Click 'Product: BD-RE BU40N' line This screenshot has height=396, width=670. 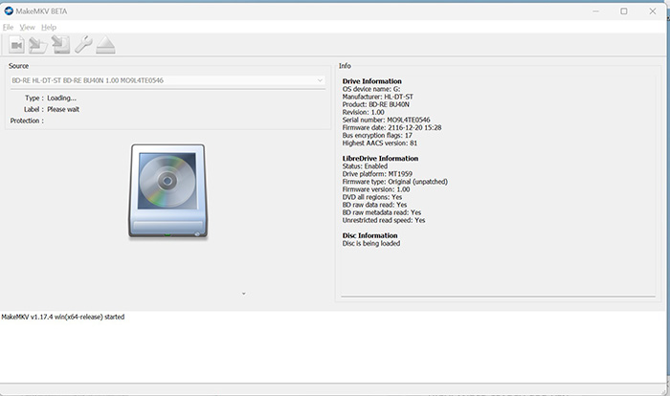[x=375, y=104]
